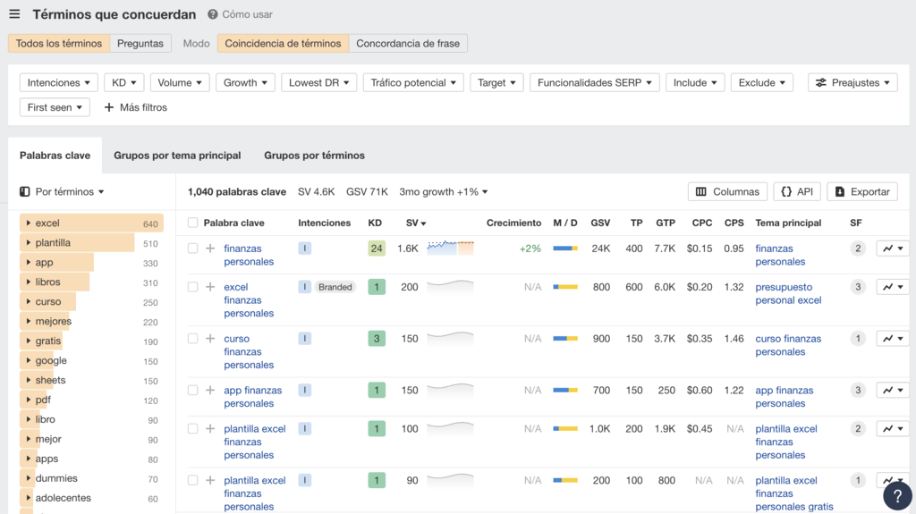Image resolution: width=916 pixels, height=514 pixels.
Task: Click the Columnas columns icon button
Action: coord(729,191)
